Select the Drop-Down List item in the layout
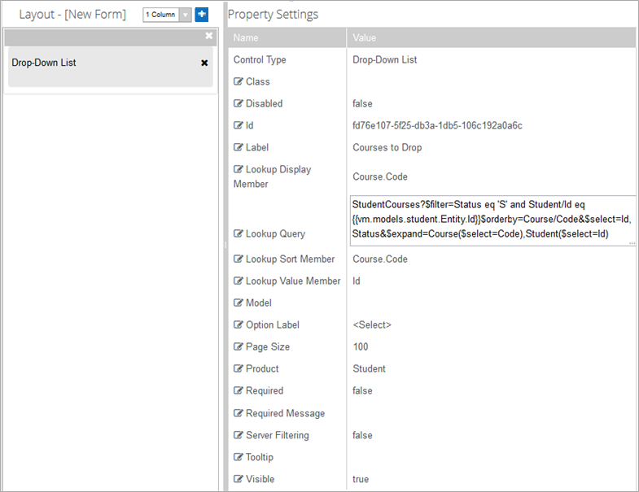639x492 pixels. pos(111,67)
